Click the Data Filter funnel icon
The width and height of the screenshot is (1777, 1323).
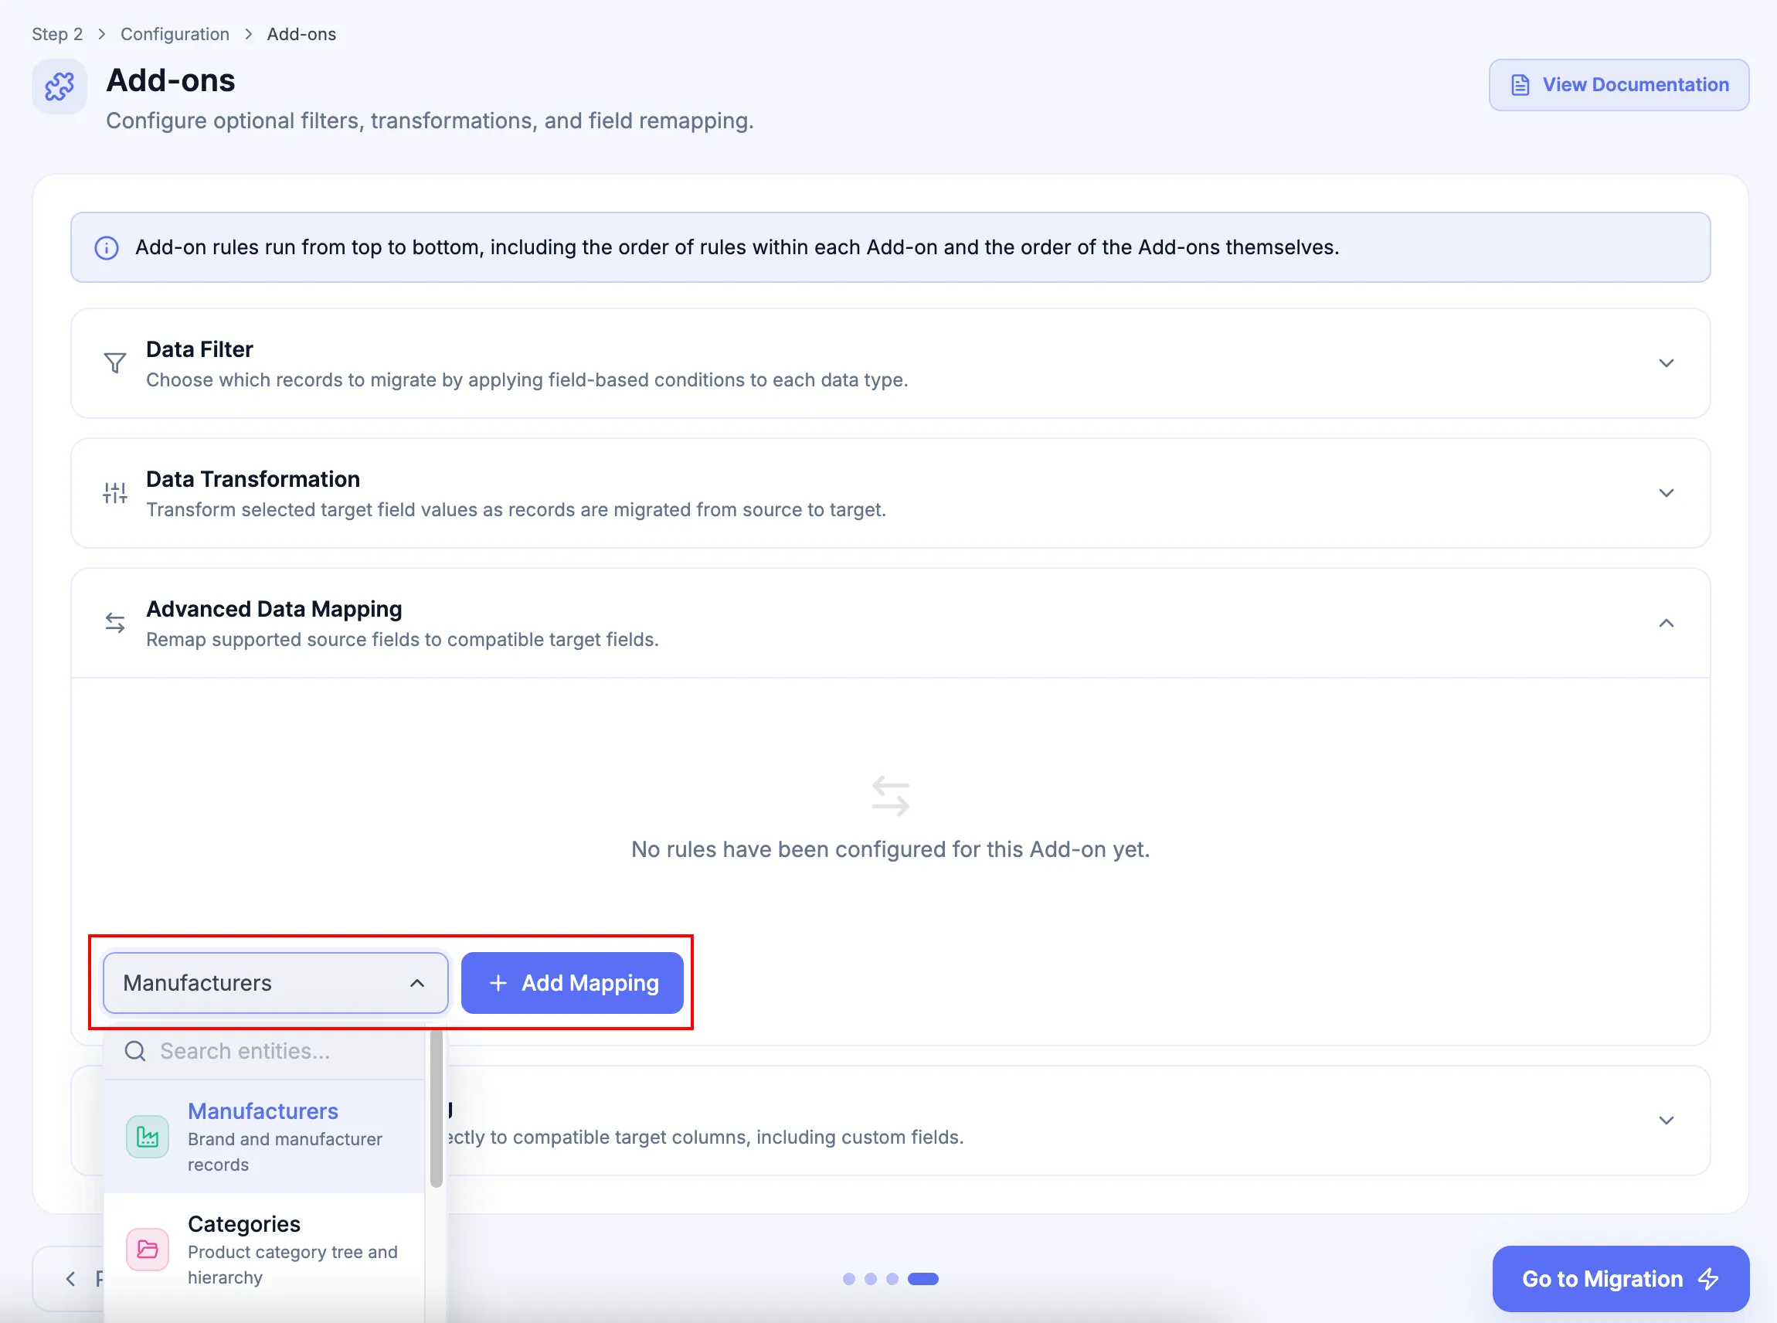pyautogui.click(x=115, y=363)
